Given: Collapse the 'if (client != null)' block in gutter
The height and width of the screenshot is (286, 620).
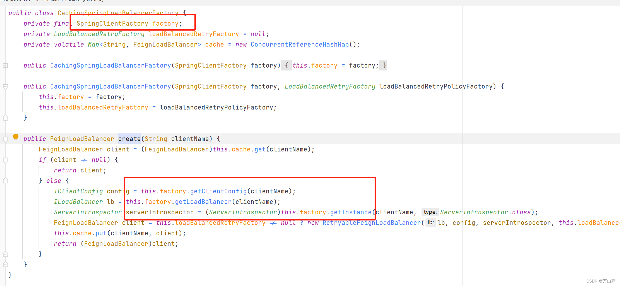Looking at the screenshot, I should (5, 160).
